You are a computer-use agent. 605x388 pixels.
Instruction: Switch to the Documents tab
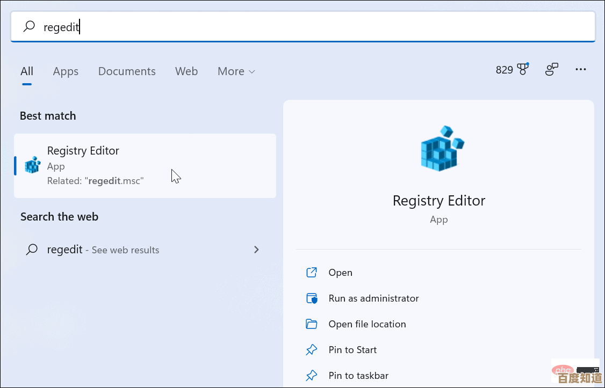(x=127, y=71)
